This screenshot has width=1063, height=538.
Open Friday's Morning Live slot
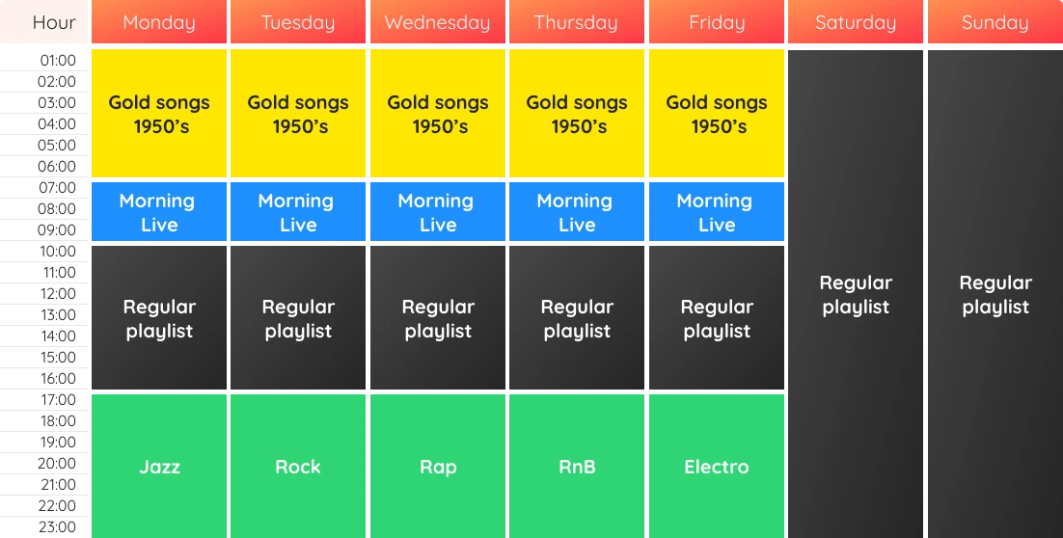(x=716, y=212)
